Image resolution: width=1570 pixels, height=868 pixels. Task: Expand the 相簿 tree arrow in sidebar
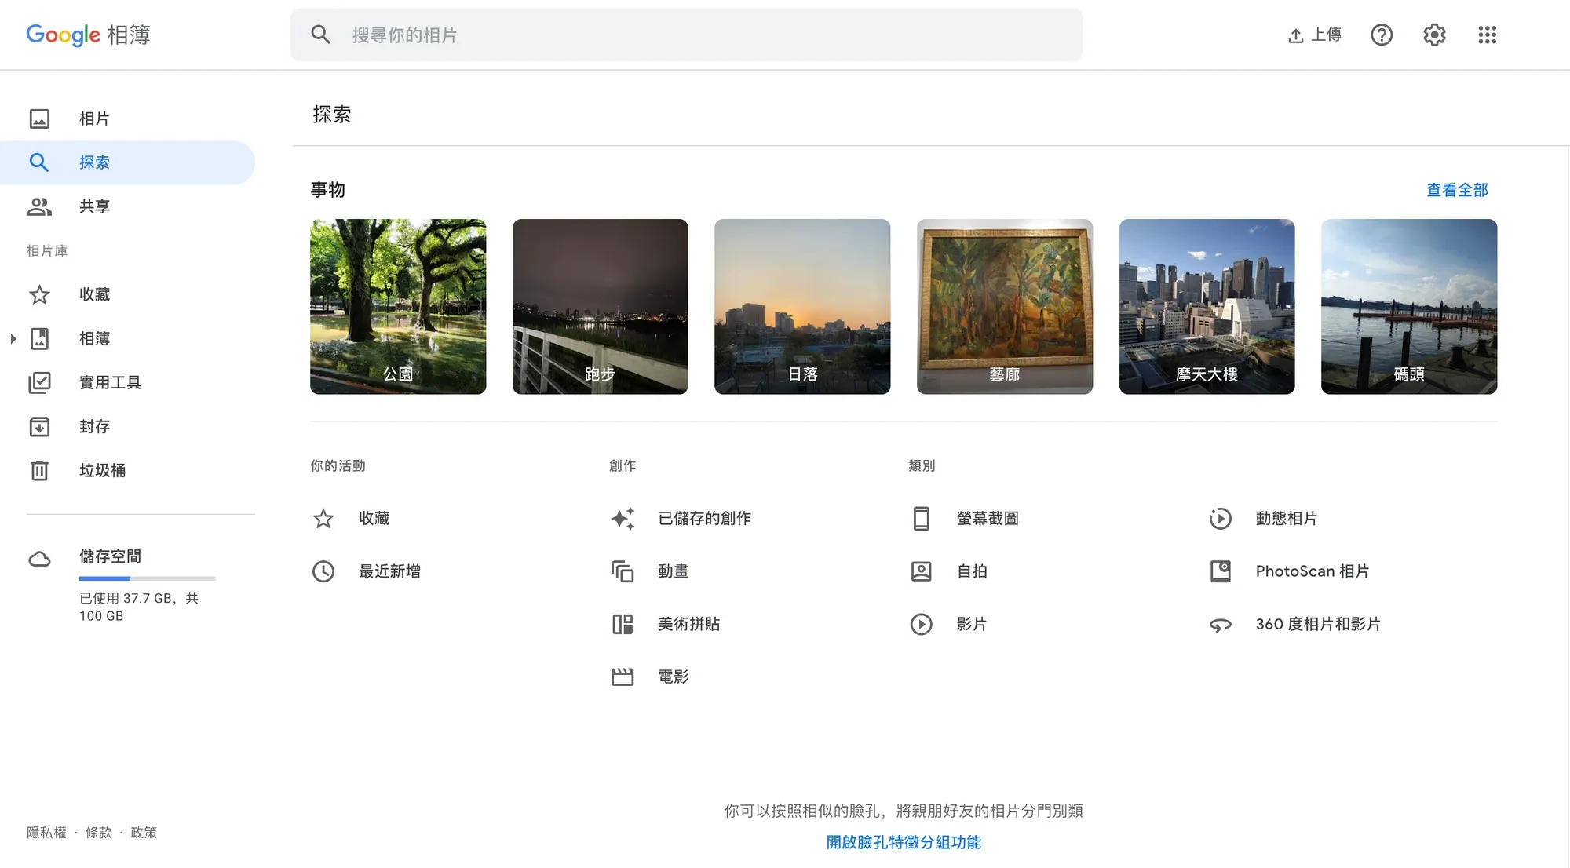coord(13,338)
